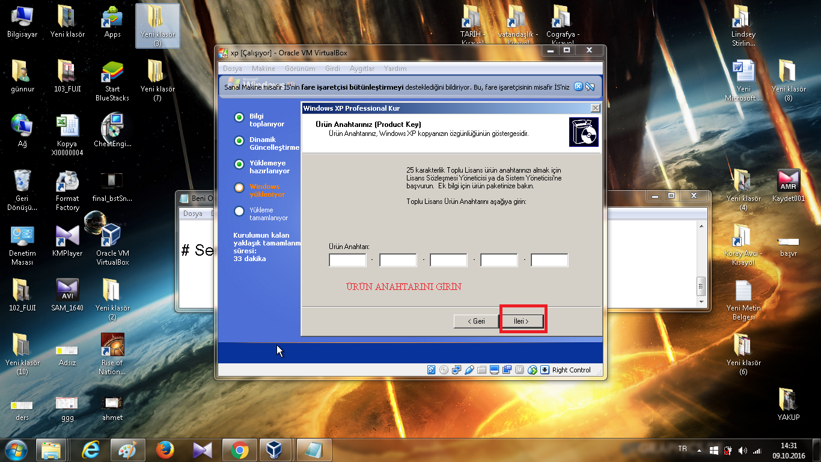The width and height of the screenshot is (821, 462).
Task: Click the optical disc icon in VirtualBox status bar
Action: pyautogui.click(x=444, y=370)
